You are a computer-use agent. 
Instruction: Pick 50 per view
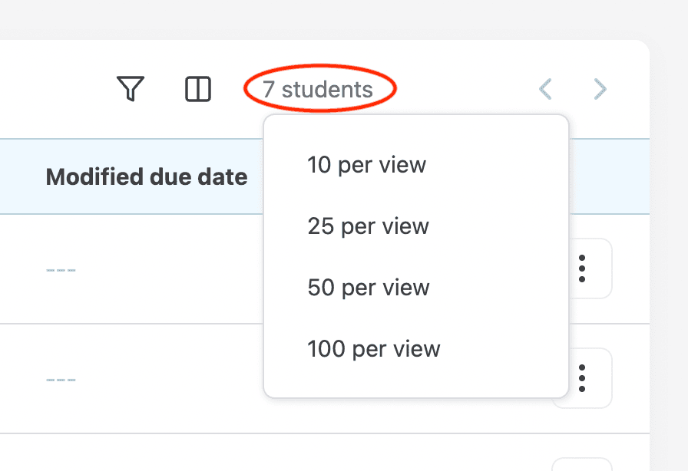coord(368,287)
